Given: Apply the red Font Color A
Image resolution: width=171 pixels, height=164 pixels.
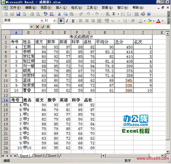Looking at the screenshot, I should [x=158, y=21].
